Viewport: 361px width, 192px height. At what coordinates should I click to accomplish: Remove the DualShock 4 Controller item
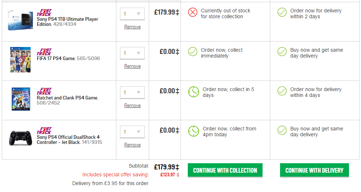[x=132, y=145]
